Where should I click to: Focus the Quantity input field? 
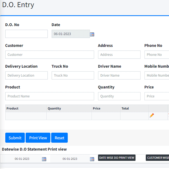click(119, 96)
